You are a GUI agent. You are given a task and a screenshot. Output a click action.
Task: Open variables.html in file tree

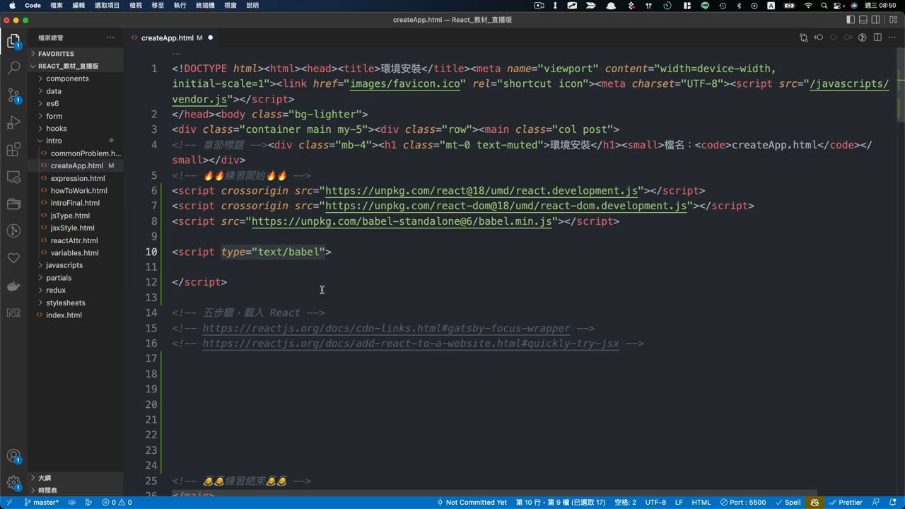point(74,253)
